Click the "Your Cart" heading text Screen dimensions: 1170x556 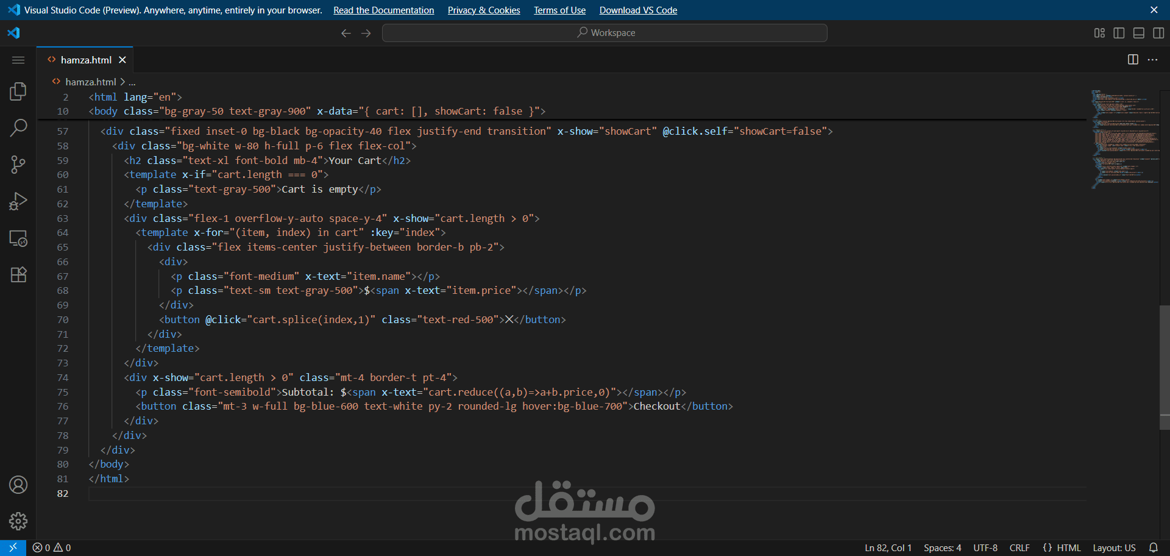[x=355, y=161]
